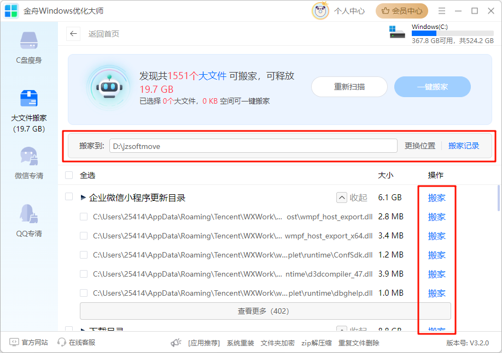The image size is (502, 353).
Task: Click 搬家 for d3dcompiler_47.dll row
Action: (x=437, y=274)
